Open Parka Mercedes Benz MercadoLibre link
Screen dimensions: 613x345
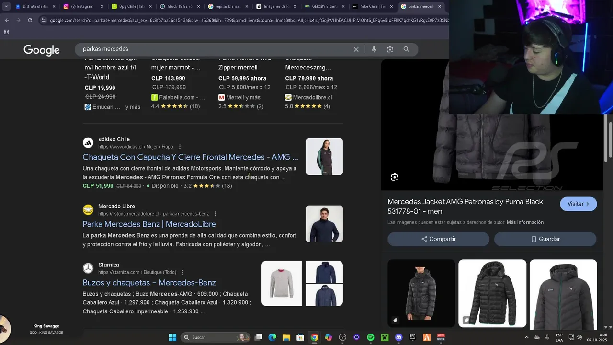point(149,224)
